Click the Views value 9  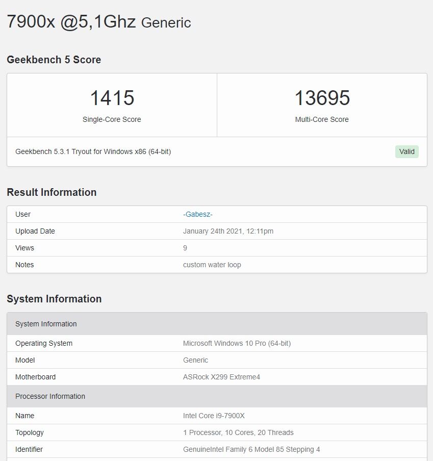(x=185, y=248)
